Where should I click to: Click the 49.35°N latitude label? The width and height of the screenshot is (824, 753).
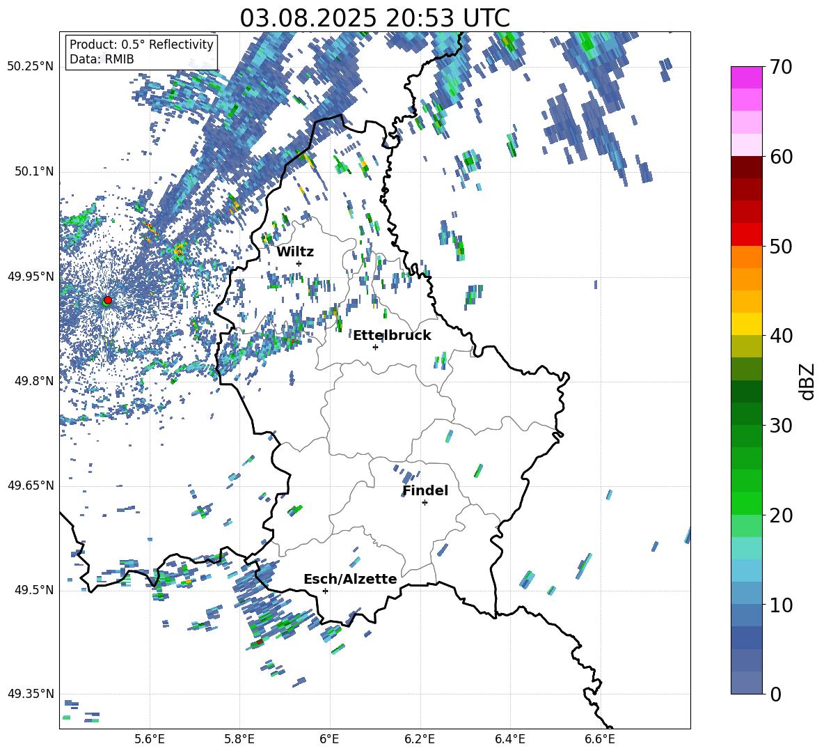coord(31,694)
